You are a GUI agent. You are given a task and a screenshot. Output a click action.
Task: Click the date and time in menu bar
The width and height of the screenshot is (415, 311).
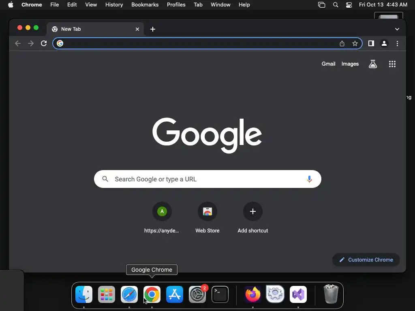click(x=383, y=5)
